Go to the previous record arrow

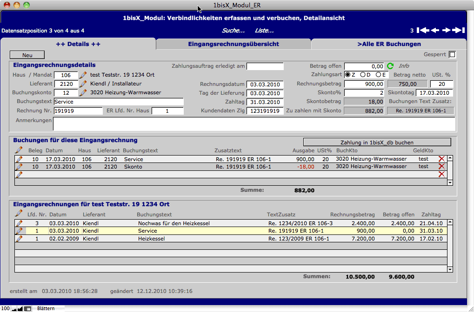coord(435,31)
